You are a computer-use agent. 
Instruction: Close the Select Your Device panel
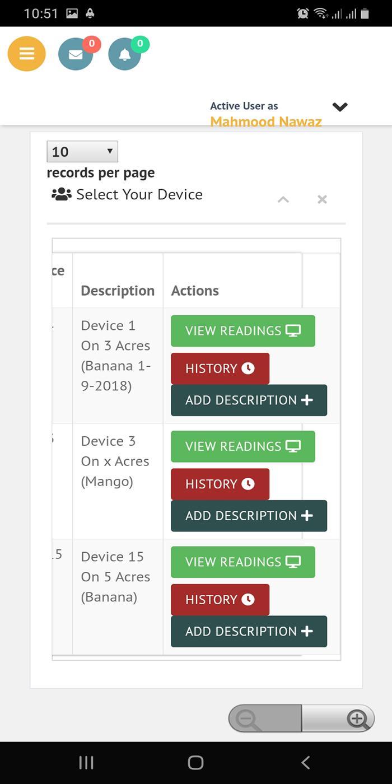pos(322,199)
